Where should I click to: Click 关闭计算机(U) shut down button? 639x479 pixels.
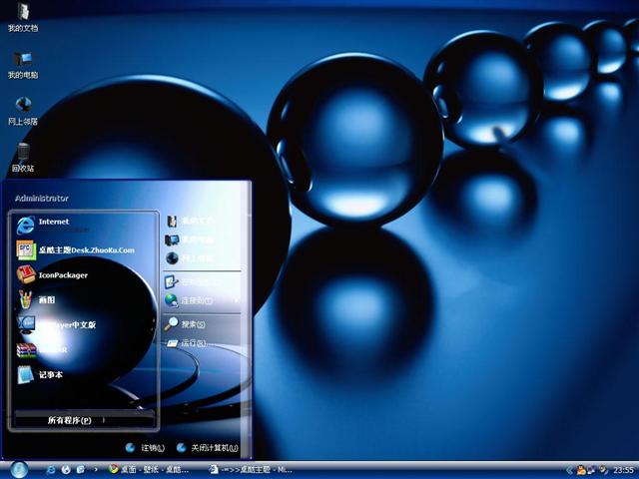[207, 448]
